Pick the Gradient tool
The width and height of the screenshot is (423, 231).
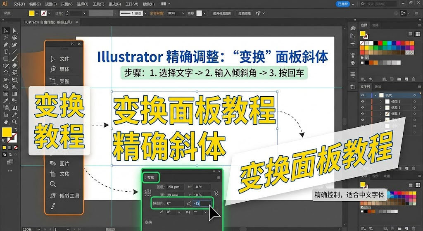click(x=14, y=94)
